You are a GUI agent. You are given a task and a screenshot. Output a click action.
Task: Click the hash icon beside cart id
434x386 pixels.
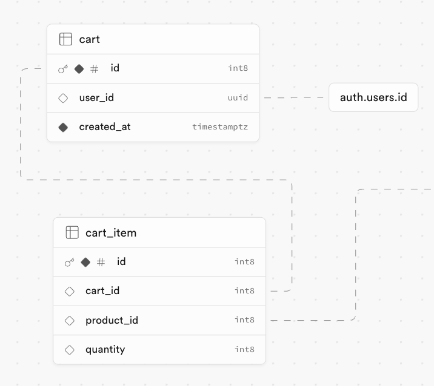click(95, 69)
